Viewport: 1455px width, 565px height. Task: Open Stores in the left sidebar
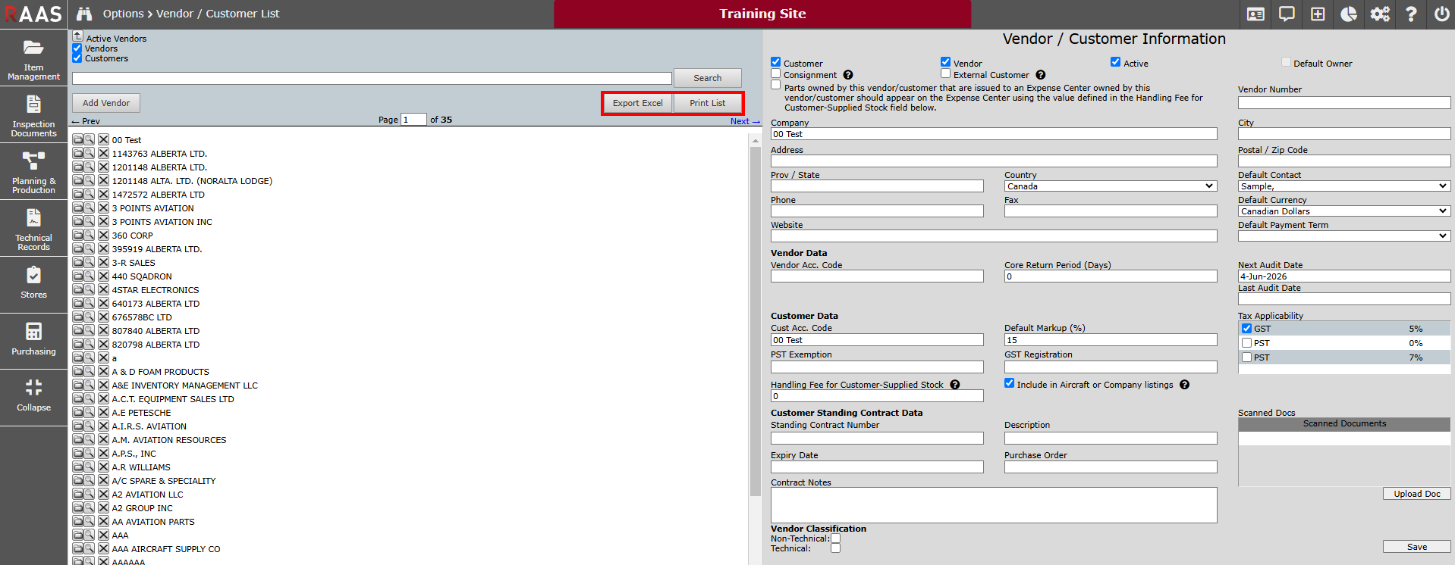coord(33,282)
